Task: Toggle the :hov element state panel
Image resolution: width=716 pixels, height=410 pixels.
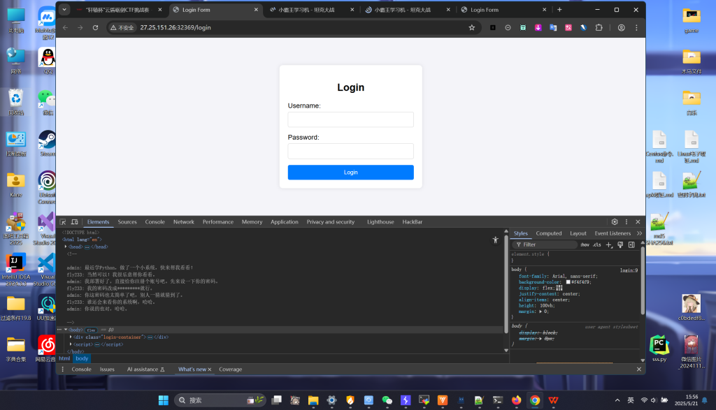Action: point(585,245)
